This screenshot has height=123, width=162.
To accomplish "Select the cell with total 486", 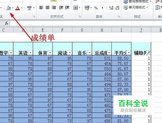I will pyautogui.click(x=102, y=121).
